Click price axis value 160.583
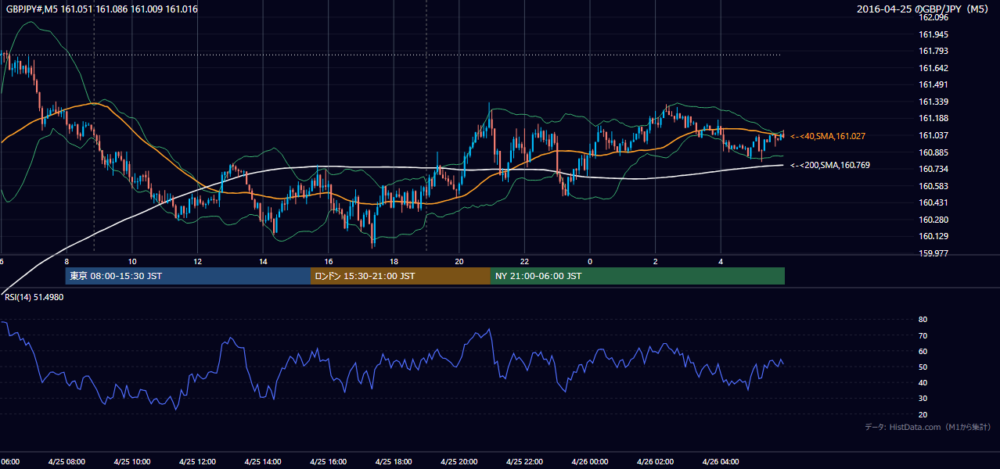The width and height of the screenshot is (1000, 469). (x=933, y=186)
